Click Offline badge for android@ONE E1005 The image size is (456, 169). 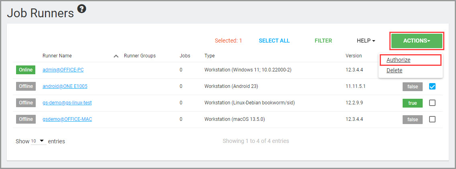coord(26,86)
